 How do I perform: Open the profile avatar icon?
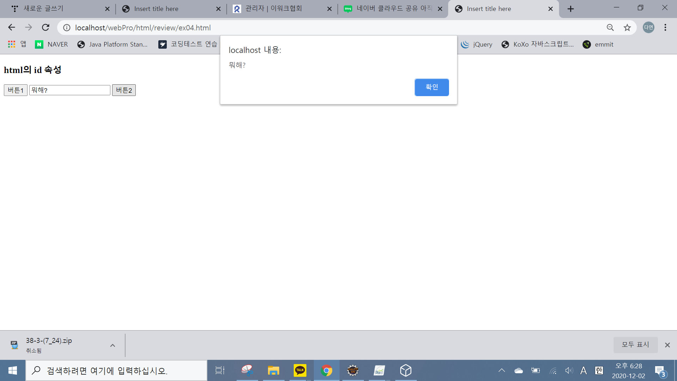coord(648,28)
